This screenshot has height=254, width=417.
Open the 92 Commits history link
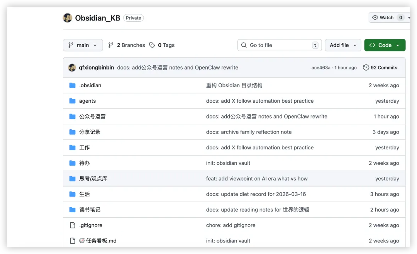coord(380,68)
